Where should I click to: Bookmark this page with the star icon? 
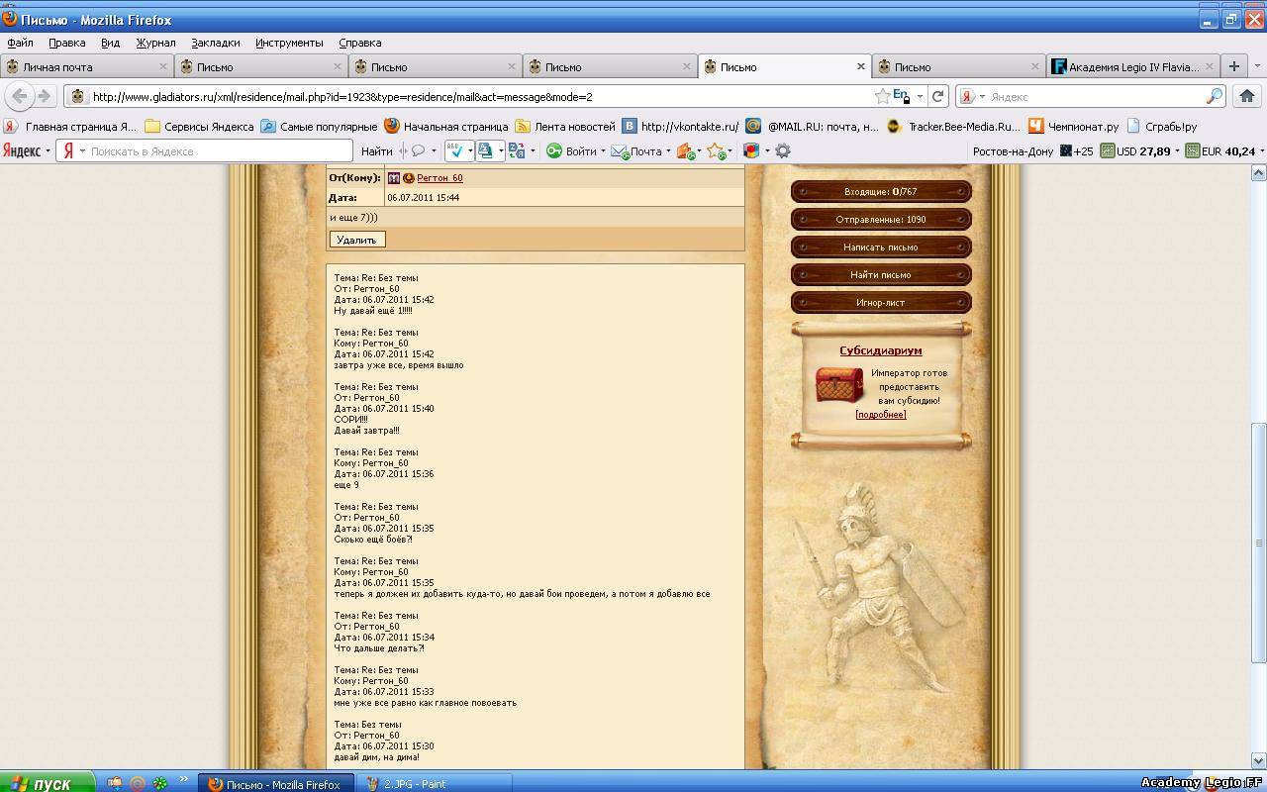tap(882, 96)
